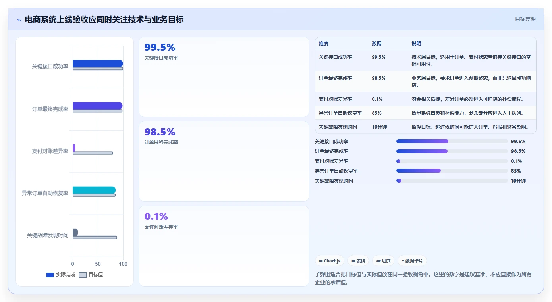
Task: Click the 关键故障发现时间 progress bar
Action: [x=452, y=181]
